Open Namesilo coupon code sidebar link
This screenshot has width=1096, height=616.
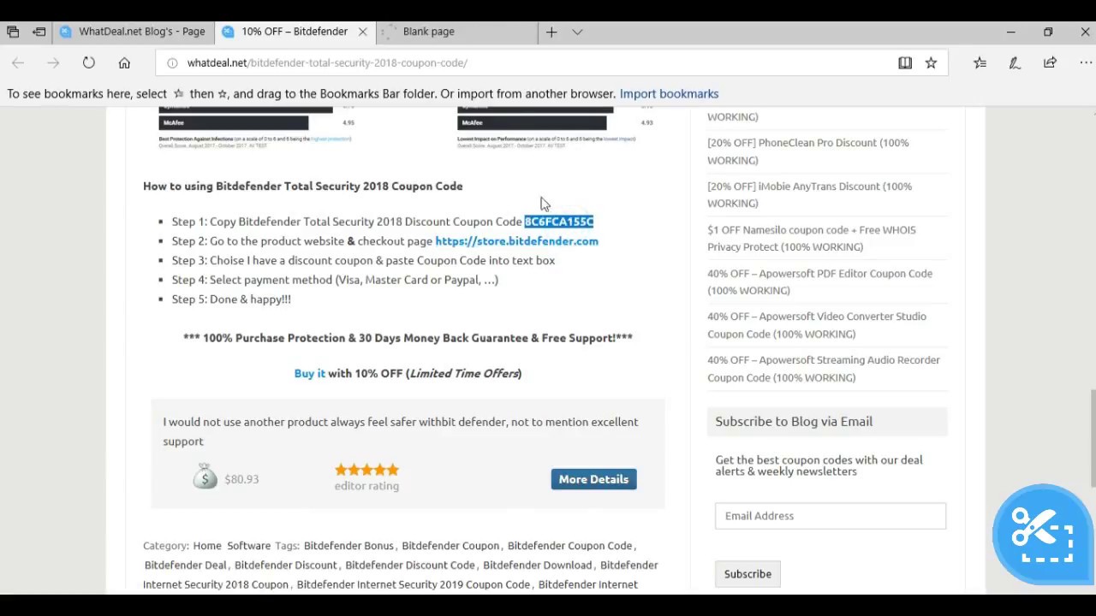[811, 239]
